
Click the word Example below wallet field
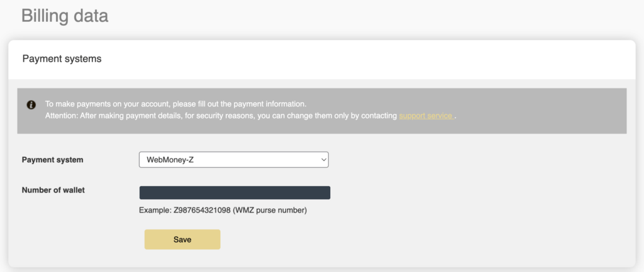pos(154,211)
